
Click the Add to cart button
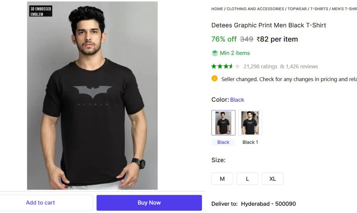pyautogui.click(x=40, y=203)
